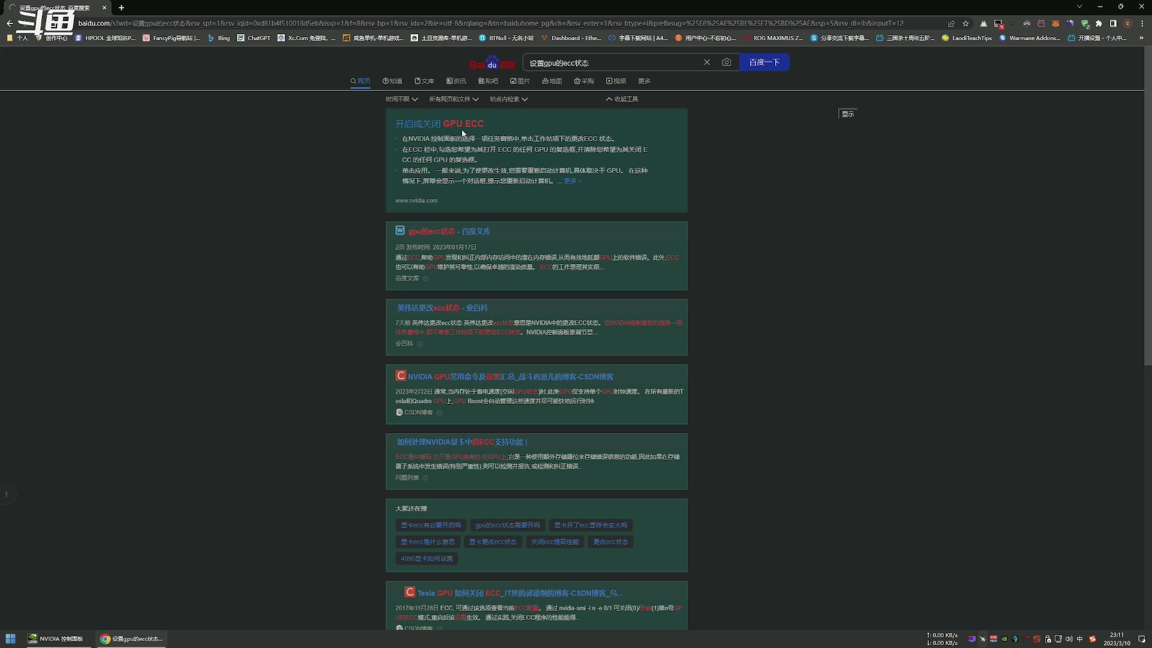Click the NVIDIA tray icon

(1004, 639)
